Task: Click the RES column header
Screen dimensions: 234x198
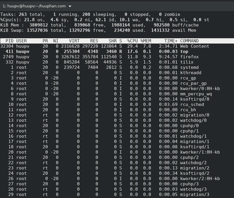Action: click(94, 41)
